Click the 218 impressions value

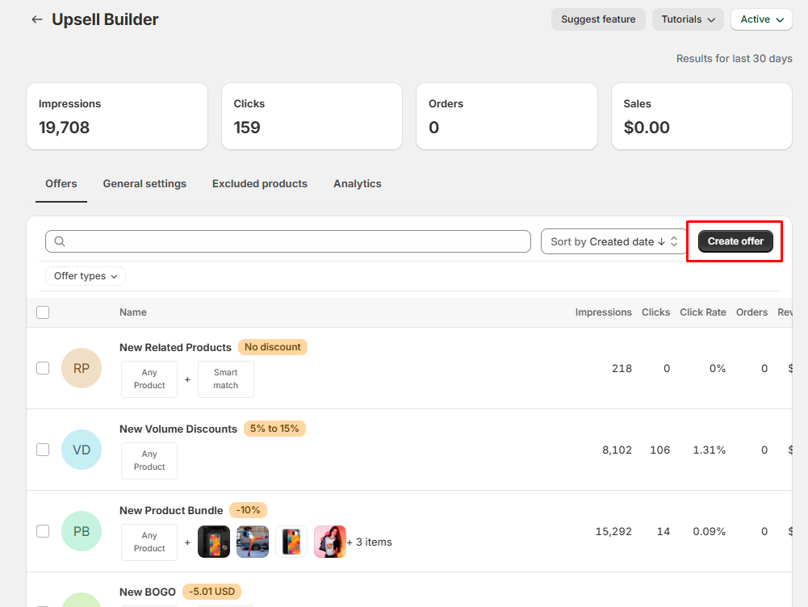[622, 368]
